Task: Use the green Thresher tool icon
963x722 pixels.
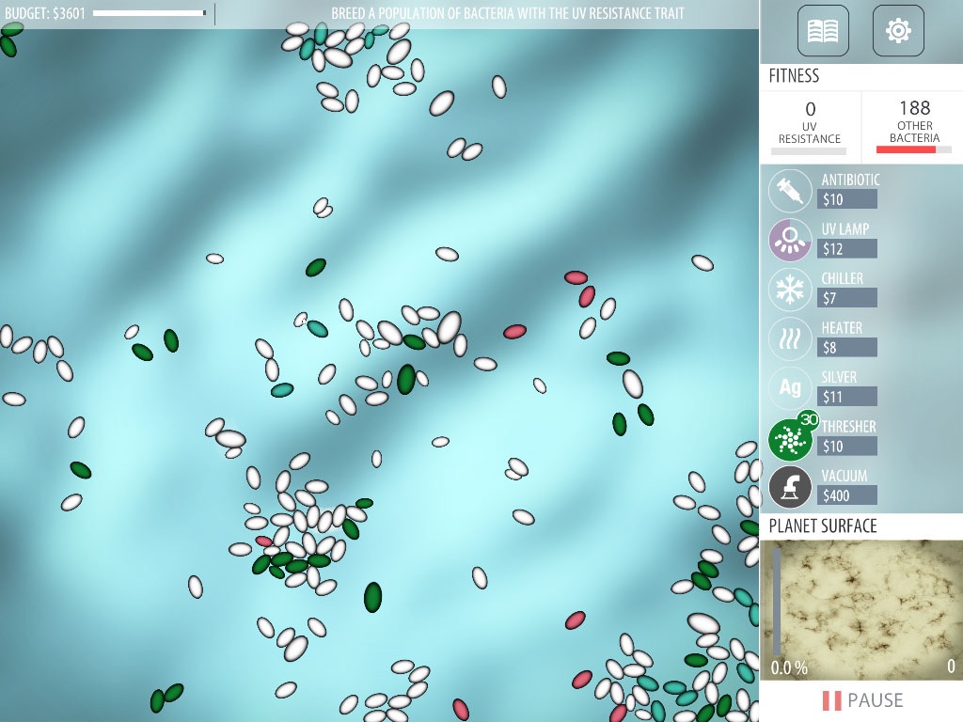Action: pyautogui.click(x=790, y=438)
